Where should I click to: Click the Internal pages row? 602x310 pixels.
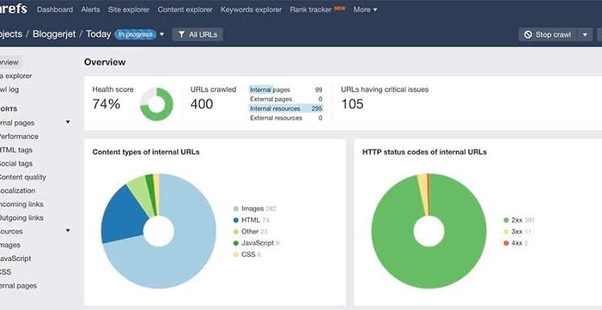(286, 90)
